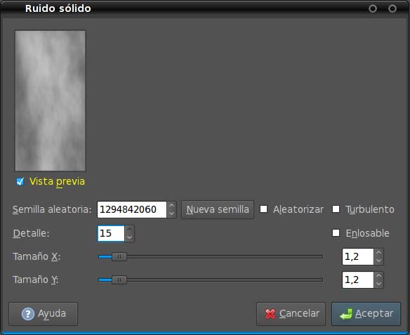The image size is (410, 335).
Task: Click the Tamaño X numeric field
Action: [358, 256]
